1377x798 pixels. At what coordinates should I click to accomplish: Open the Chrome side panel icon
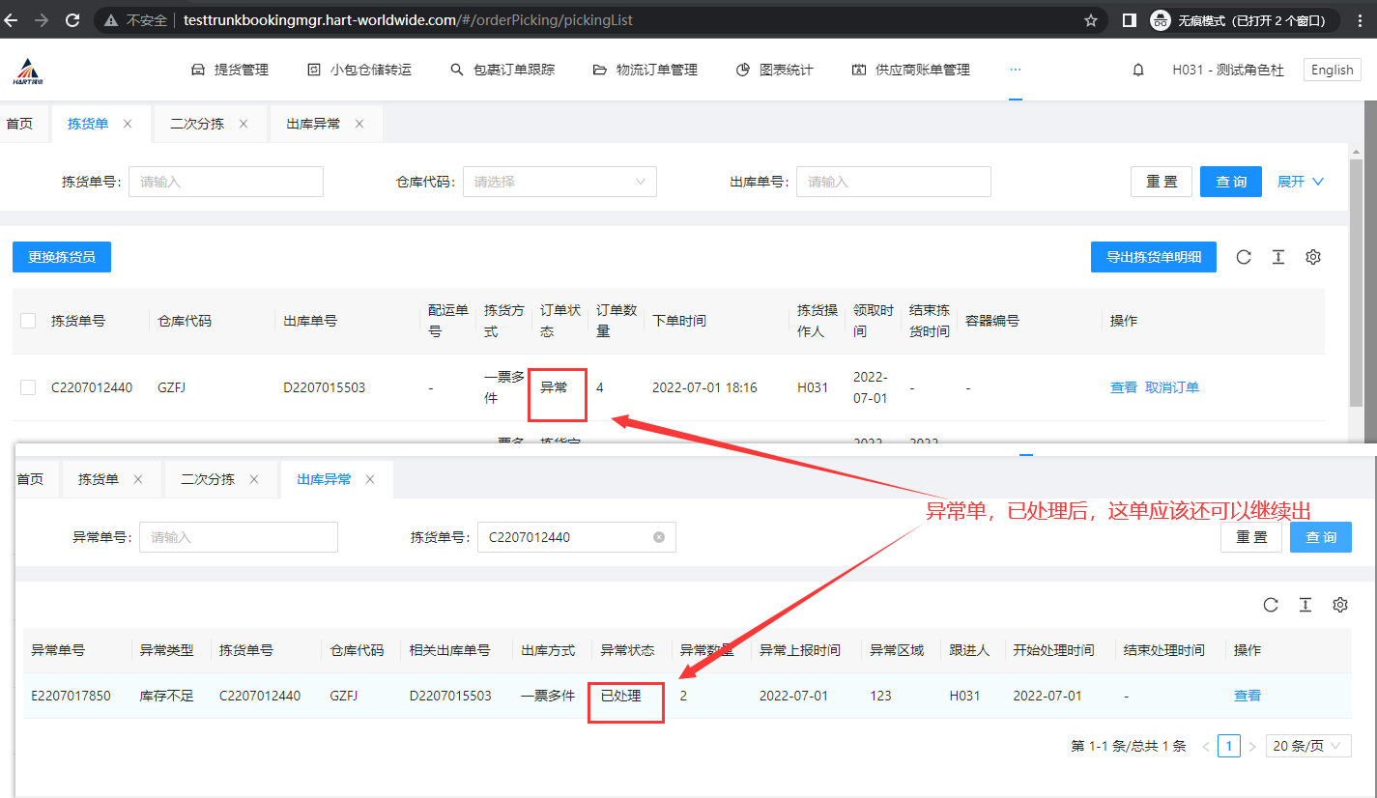(x=1129, y=19)
